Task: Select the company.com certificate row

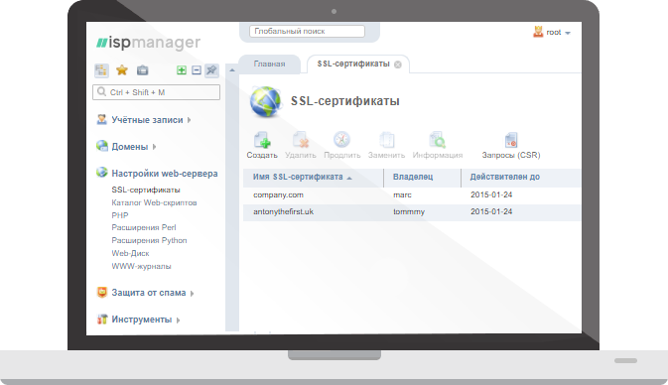Action: coord(412,195)
